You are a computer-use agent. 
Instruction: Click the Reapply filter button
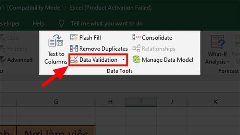14,49
